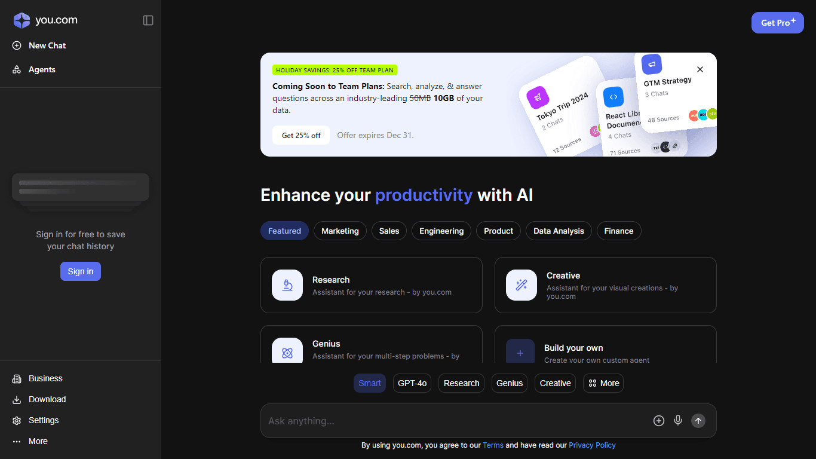The width and height of the screenshot is (816, 459).
Task: Open the Download sidebar item
Action: 47,400
